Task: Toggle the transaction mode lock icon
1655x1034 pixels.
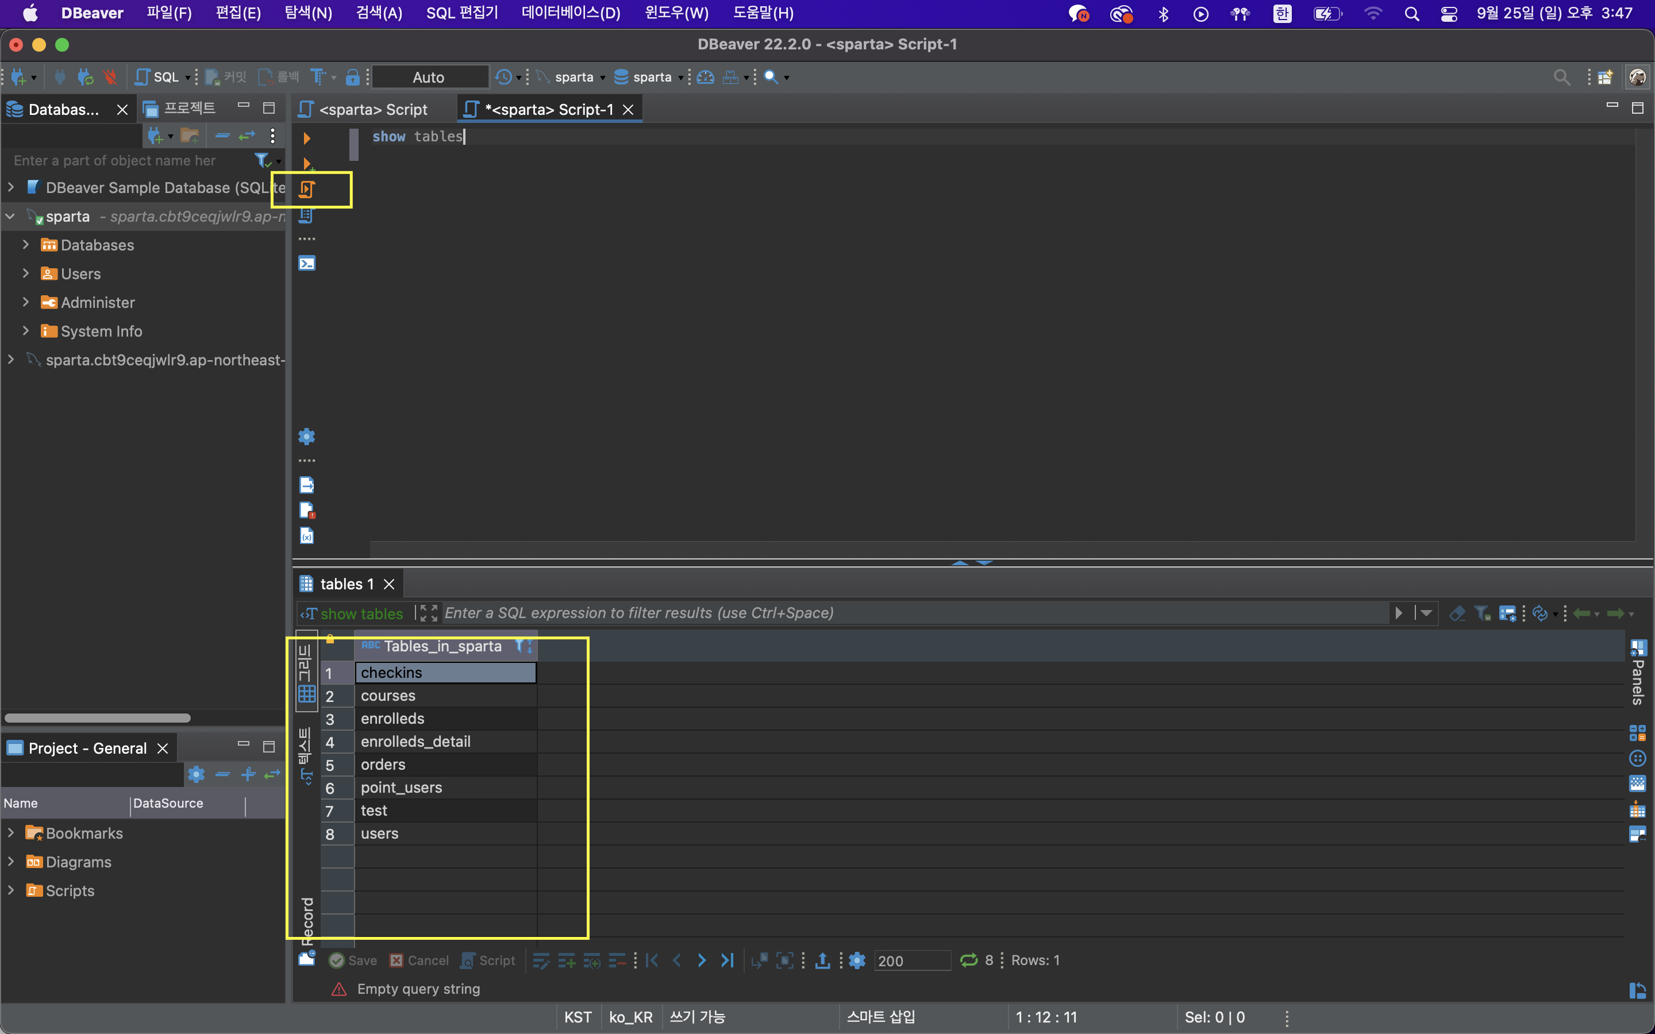Action: (x=352, y=78)
